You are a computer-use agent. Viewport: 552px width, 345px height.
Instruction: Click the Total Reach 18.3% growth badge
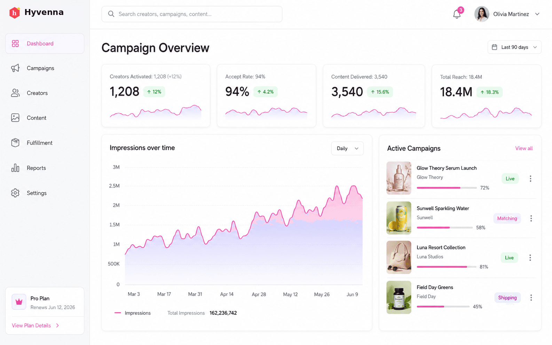(x=490, y=92)
